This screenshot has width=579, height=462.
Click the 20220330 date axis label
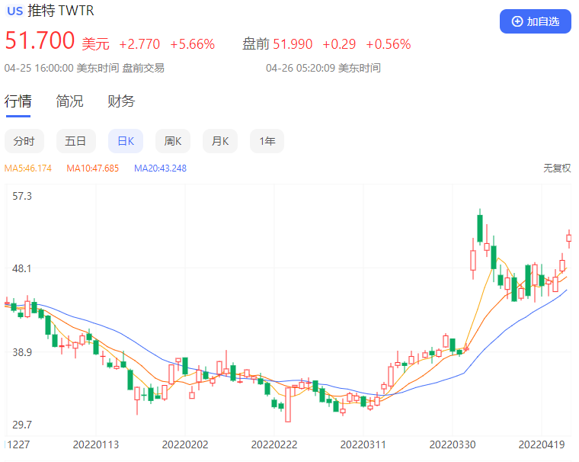point(453,444)
